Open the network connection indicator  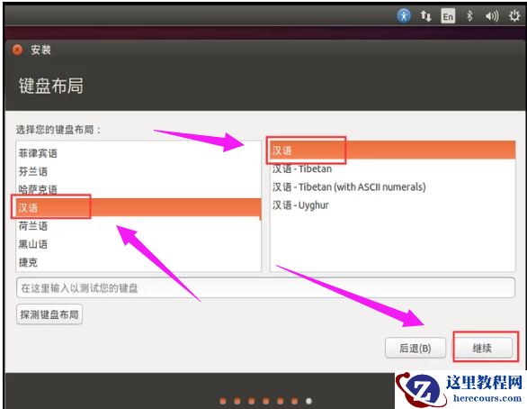(x=426, y=16)
